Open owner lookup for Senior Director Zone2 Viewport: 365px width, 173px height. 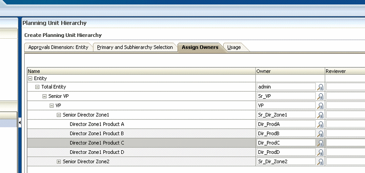point(320,162)
